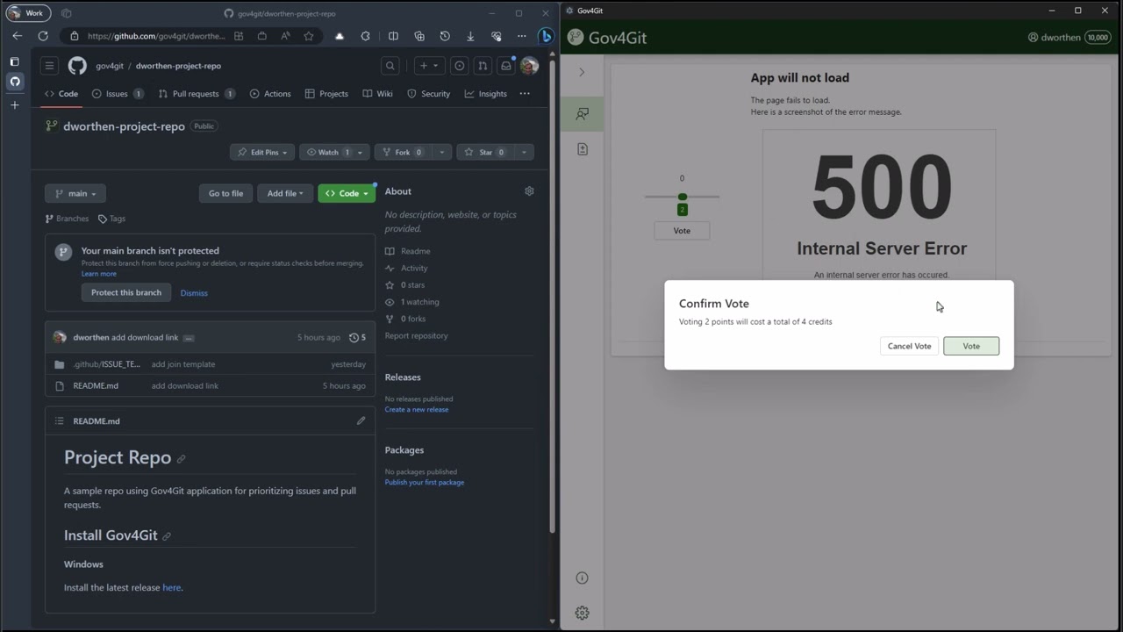The width and height of the screenshot is (1123, 632).
Task: Open the Branches link
Action: click(67, 219)
